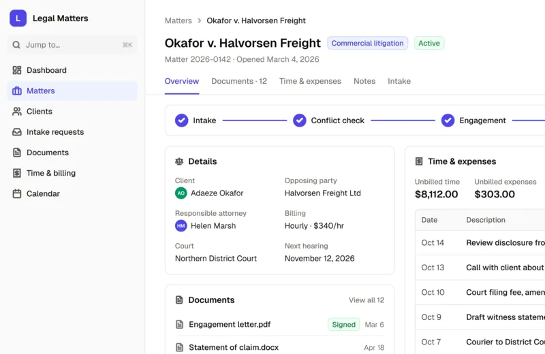Switch to Time & expenses tab
The width and height of the screenshot is (545, 354).
pos(310,81)
